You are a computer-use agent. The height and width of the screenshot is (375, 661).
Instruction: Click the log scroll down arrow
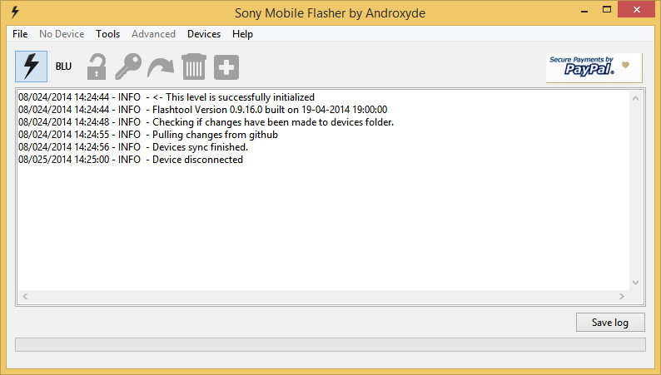636,283
